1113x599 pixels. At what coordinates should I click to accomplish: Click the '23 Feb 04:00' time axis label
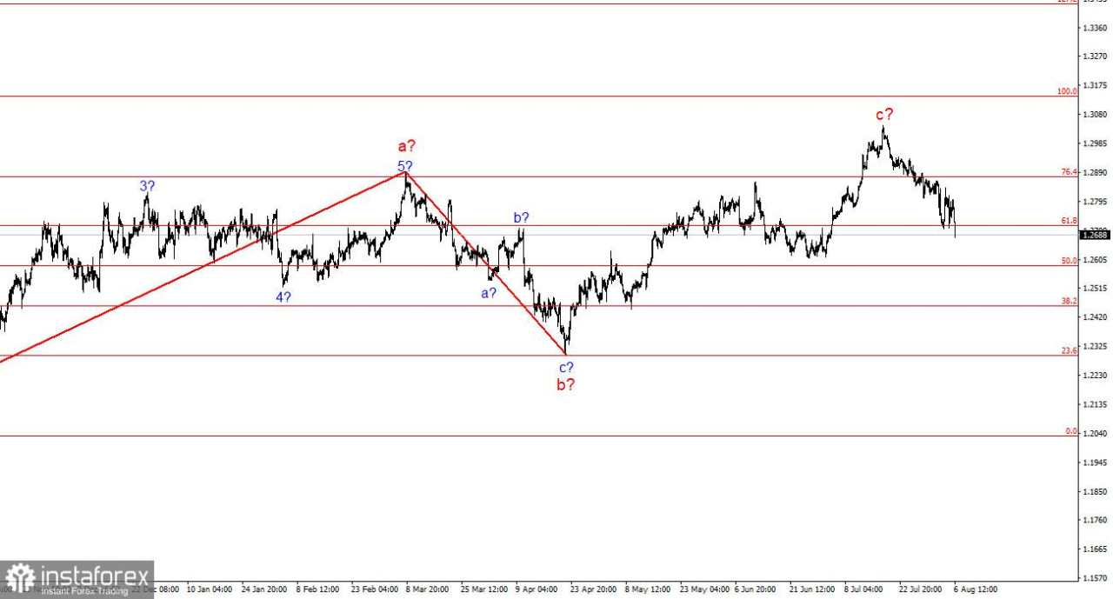coord(373,589)
